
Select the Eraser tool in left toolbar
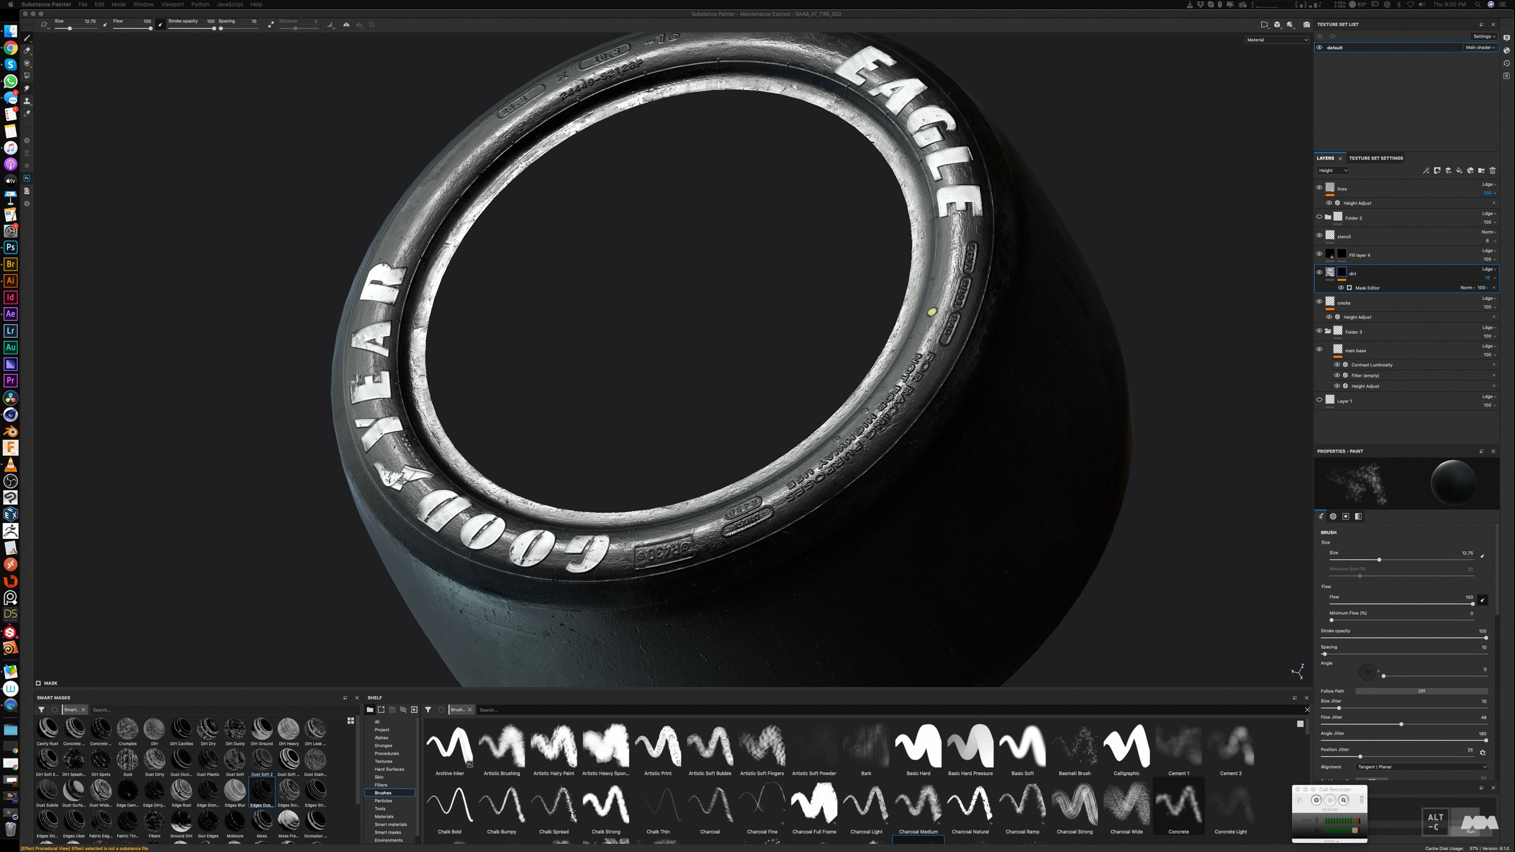click(x=27, y=51)
